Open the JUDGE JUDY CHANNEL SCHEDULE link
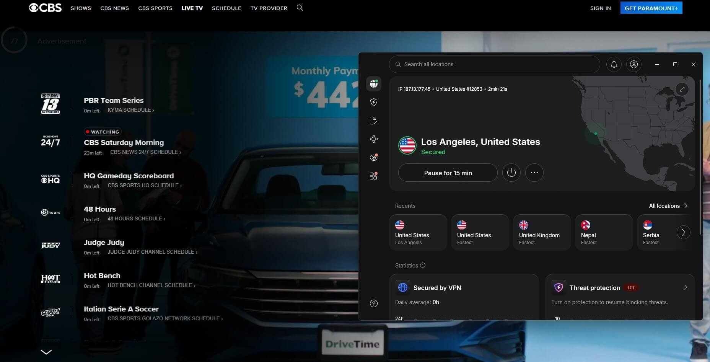The height and width of the screenshot is (362, 710). tap(153, 252)
